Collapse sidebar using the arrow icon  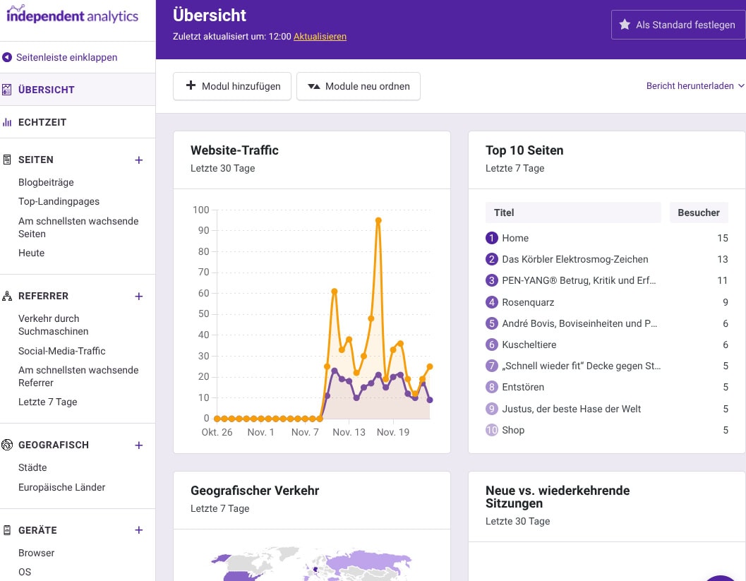pyautogui.click(x=8, y=57)
